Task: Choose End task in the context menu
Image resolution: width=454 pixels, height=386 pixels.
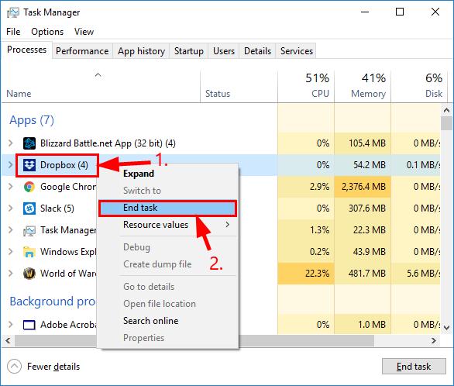Action: [167, 208]
